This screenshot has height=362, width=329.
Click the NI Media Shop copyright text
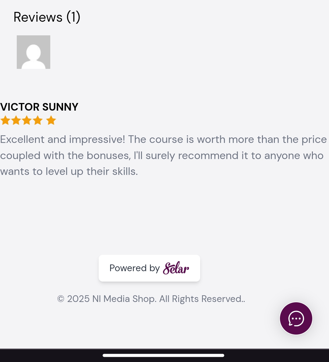pos(151,299)
